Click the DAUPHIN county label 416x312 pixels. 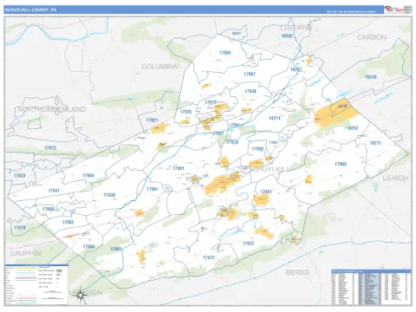click(25, 253)
